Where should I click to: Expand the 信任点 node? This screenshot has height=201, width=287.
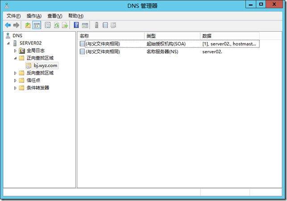point(15,80)
